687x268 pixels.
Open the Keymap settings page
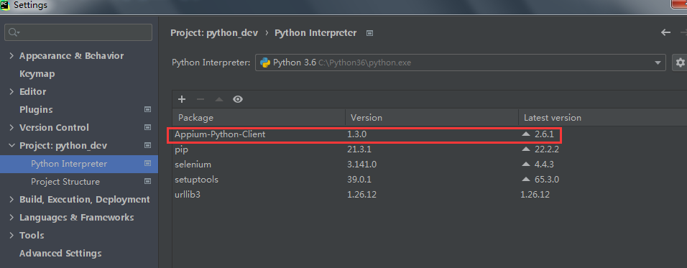(x=37, y=73)
